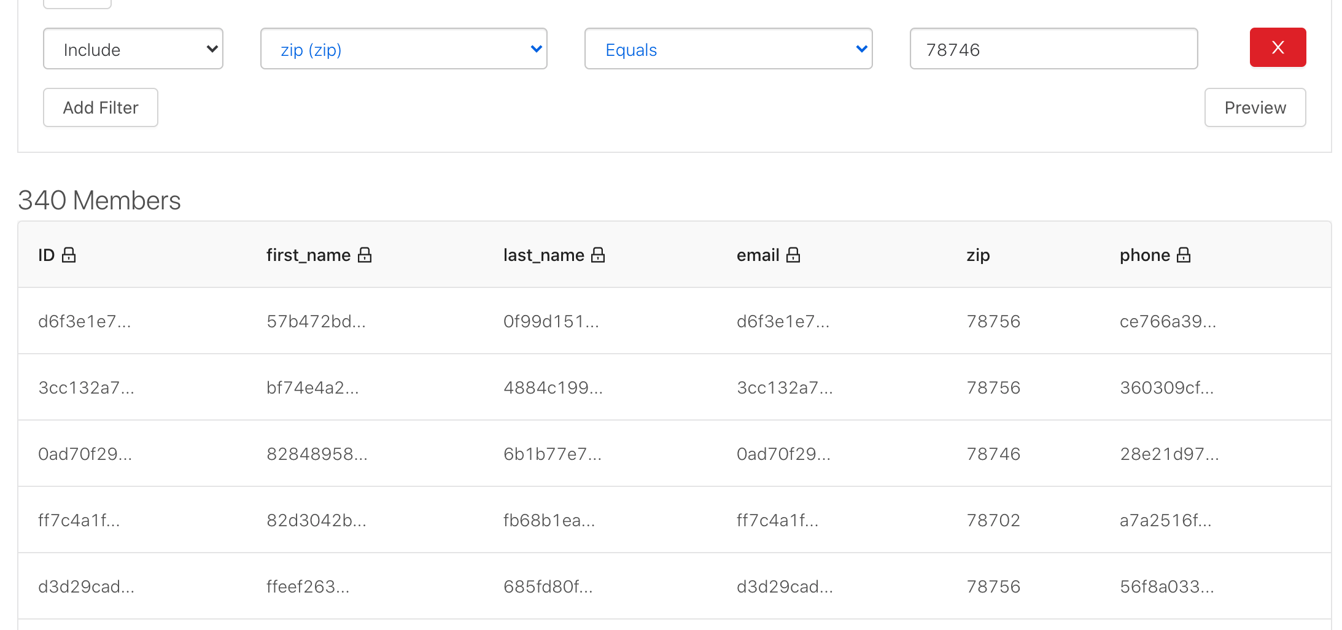Image resolution: width=1342 pixels, height=630 pixels.
Task: Click the lock icon beside last_name header
Action: pos(598,255)
